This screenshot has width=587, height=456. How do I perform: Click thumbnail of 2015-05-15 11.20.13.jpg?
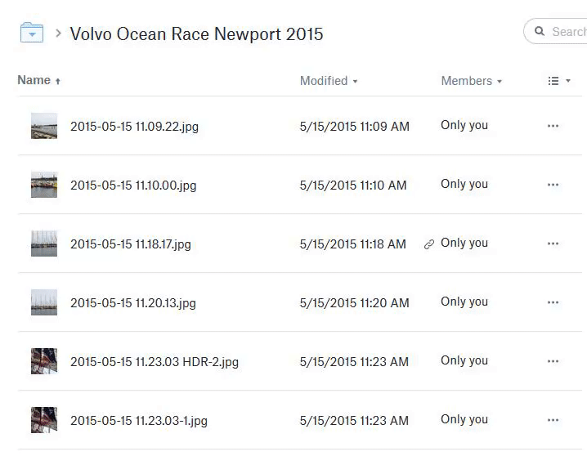[x=44, y=302]
